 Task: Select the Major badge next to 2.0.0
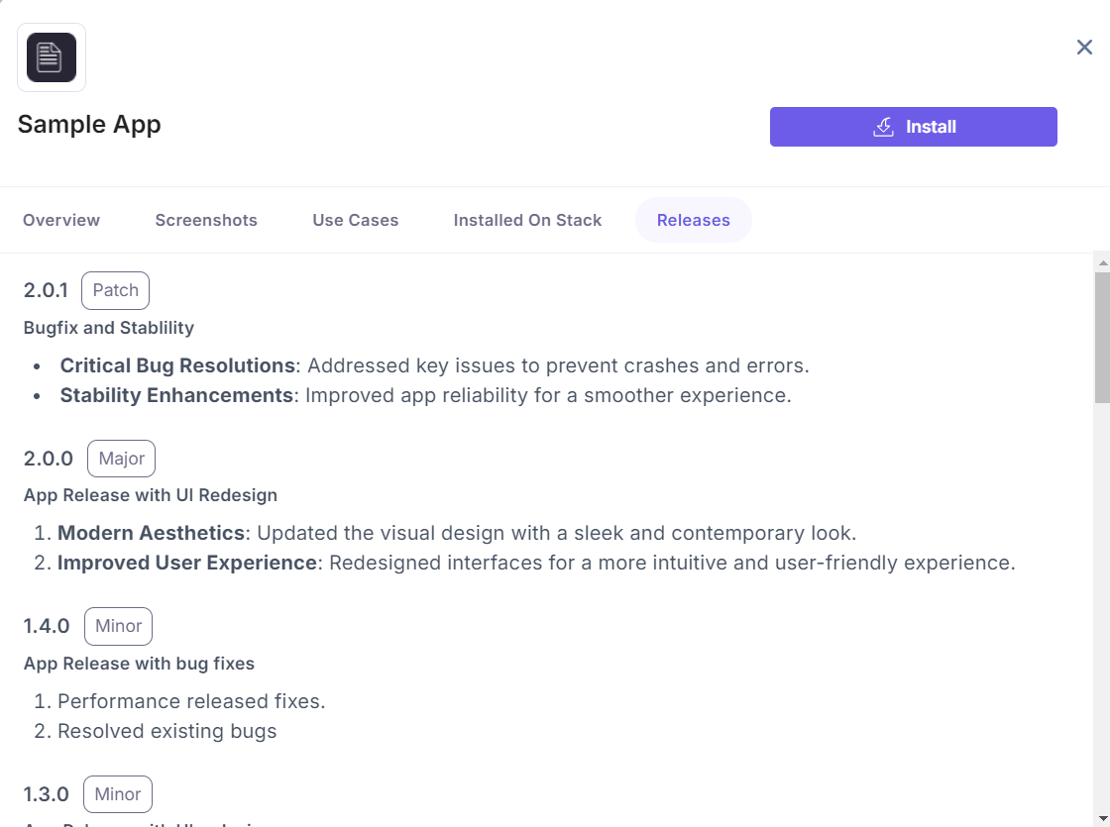pyautogui.click(x=121, y=459)
